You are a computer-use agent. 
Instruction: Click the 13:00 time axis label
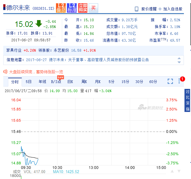[94, 168]
